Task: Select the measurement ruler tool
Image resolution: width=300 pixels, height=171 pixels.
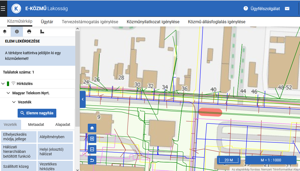Action: pyautogui.click(x=42, y=32)
